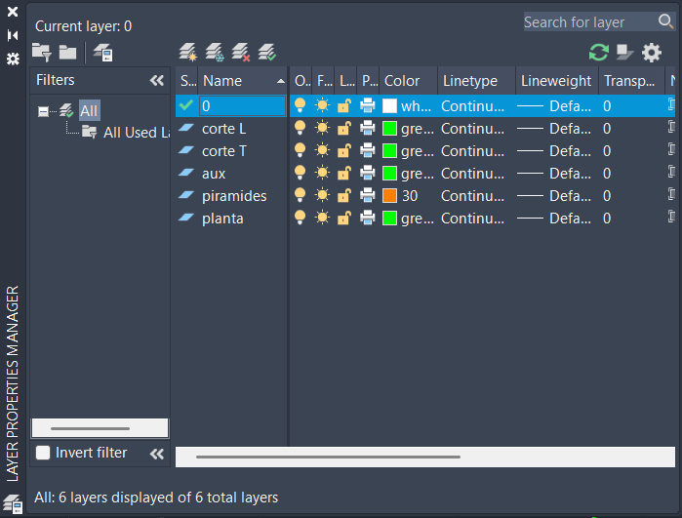Select the All Used Layers filter
Viewport: 682px width, 518px height.
(x=129, y=133)
